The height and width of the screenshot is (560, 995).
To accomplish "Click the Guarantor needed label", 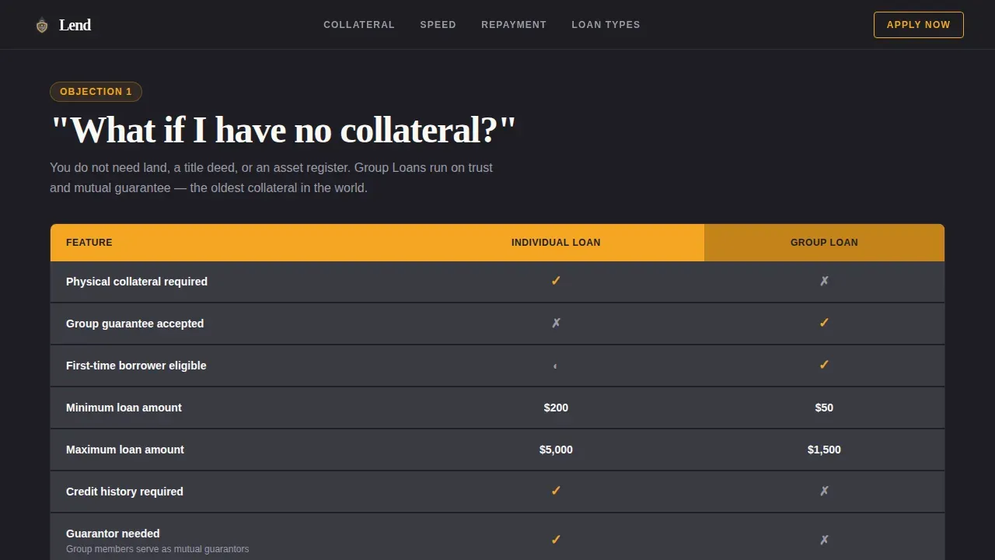I will pyautogui.click(x=113, y=534).
